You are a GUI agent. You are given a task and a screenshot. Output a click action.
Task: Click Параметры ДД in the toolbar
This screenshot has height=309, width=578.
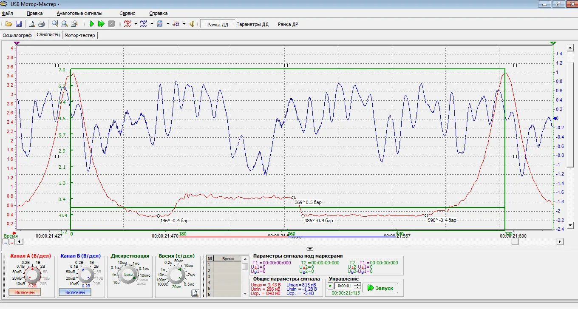[x=252, y=24]
